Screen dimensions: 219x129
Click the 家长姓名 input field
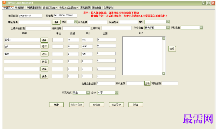point(97,22)
